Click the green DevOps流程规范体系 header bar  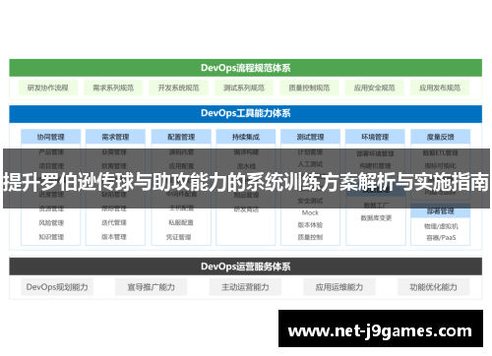point(245,68)
